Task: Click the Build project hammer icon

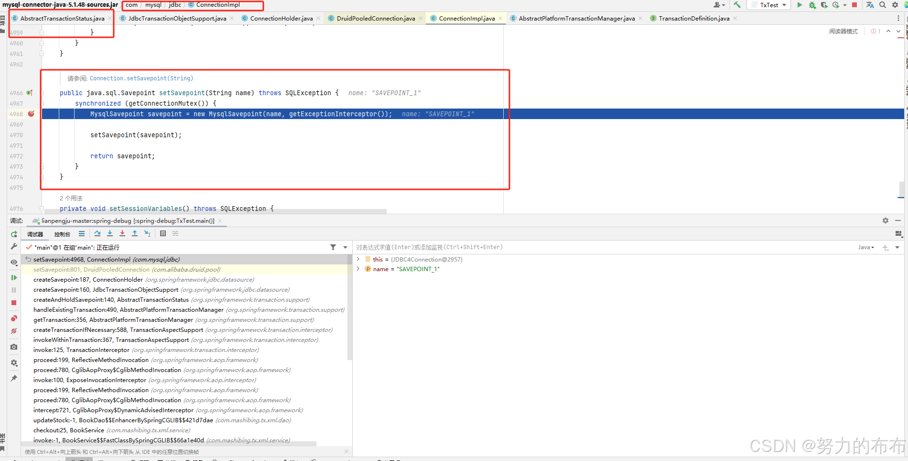Action: tap(737, 5)
